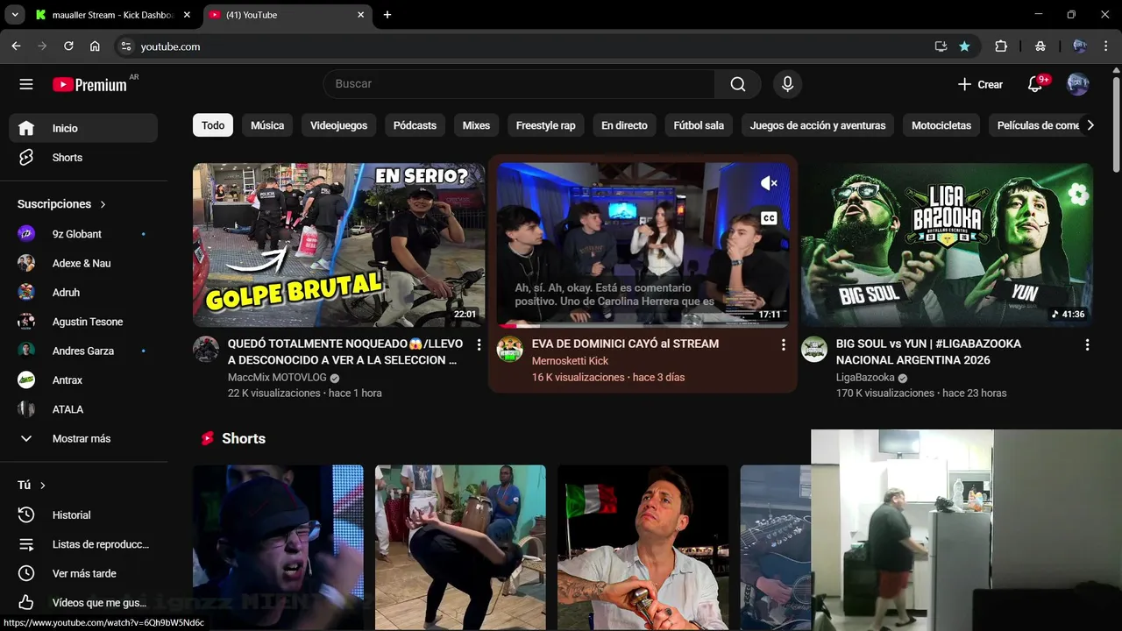Click the Buscar search field
The height and width of the screenshot is (631, 1122).
(519, 84)
